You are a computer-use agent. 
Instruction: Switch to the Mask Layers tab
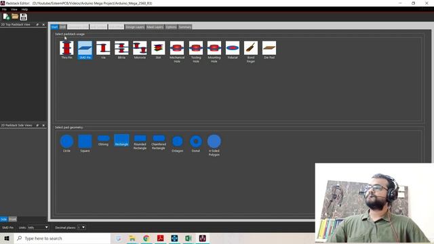(155, 27)
